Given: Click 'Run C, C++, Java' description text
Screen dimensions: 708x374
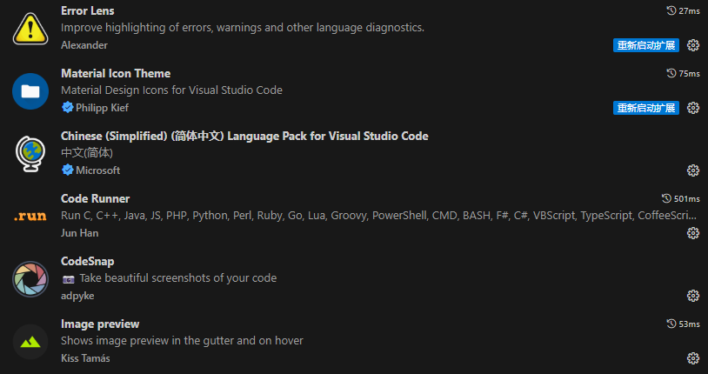Looking at the screenshot, I should point(378,216).
